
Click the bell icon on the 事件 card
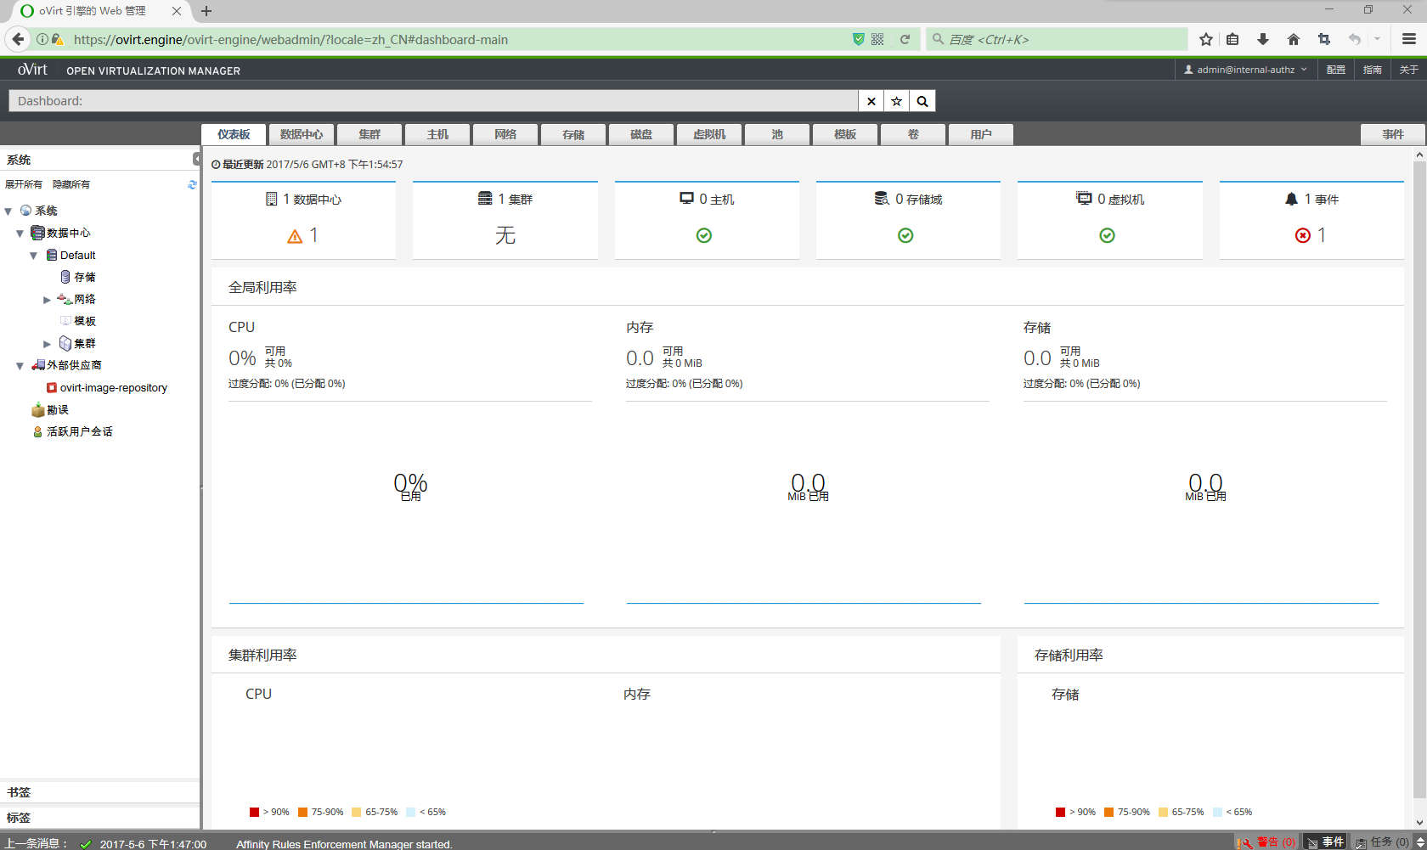pos(1291,199)
